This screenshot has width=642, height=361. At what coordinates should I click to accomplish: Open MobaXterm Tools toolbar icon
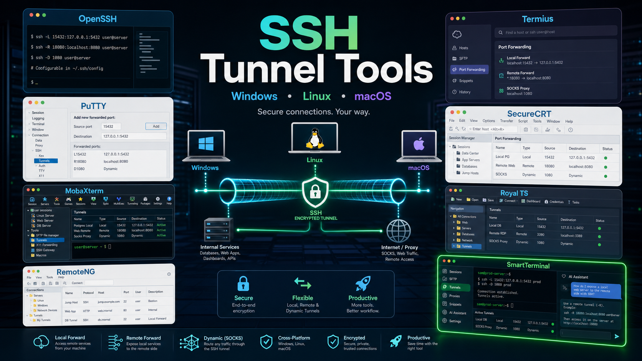(57, 199)
